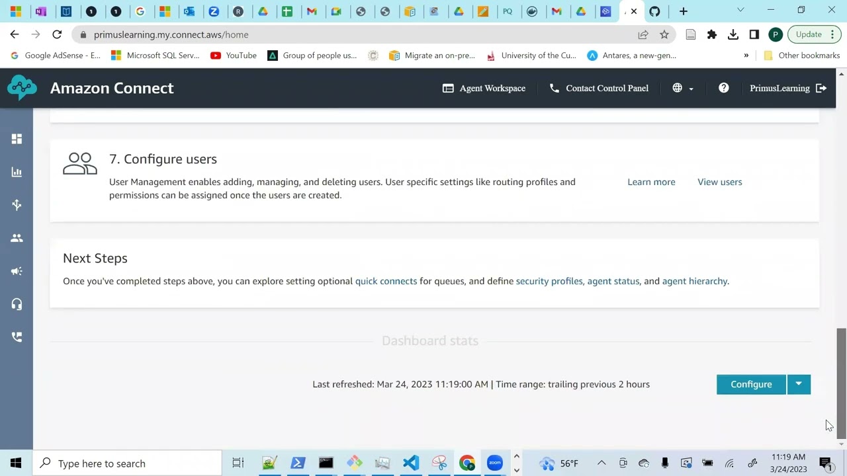847x476 pixels.
Task: Open the help question mark icon
Action: (724, 88)
